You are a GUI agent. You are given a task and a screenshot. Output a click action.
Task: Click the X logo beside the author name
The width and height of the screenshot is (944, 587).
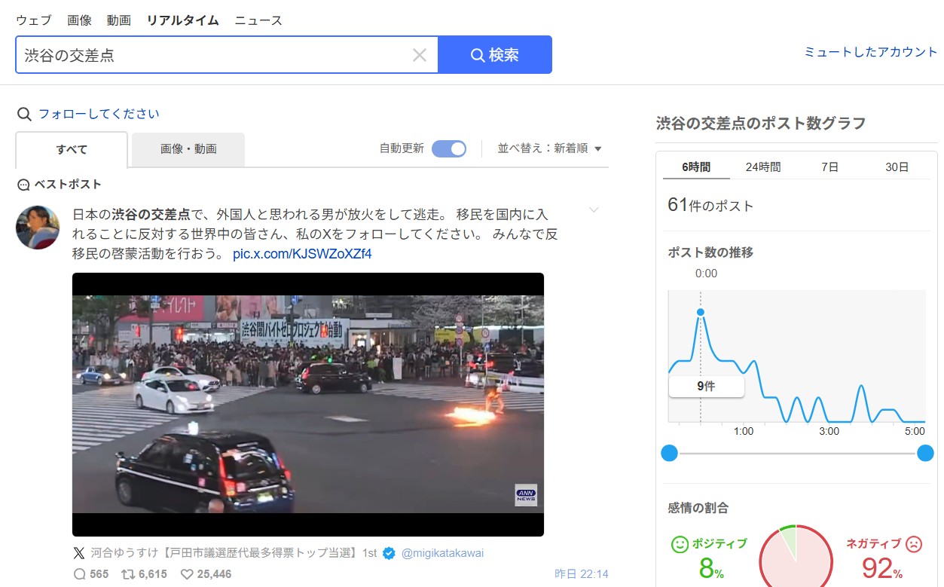click(x=79, y=553)
